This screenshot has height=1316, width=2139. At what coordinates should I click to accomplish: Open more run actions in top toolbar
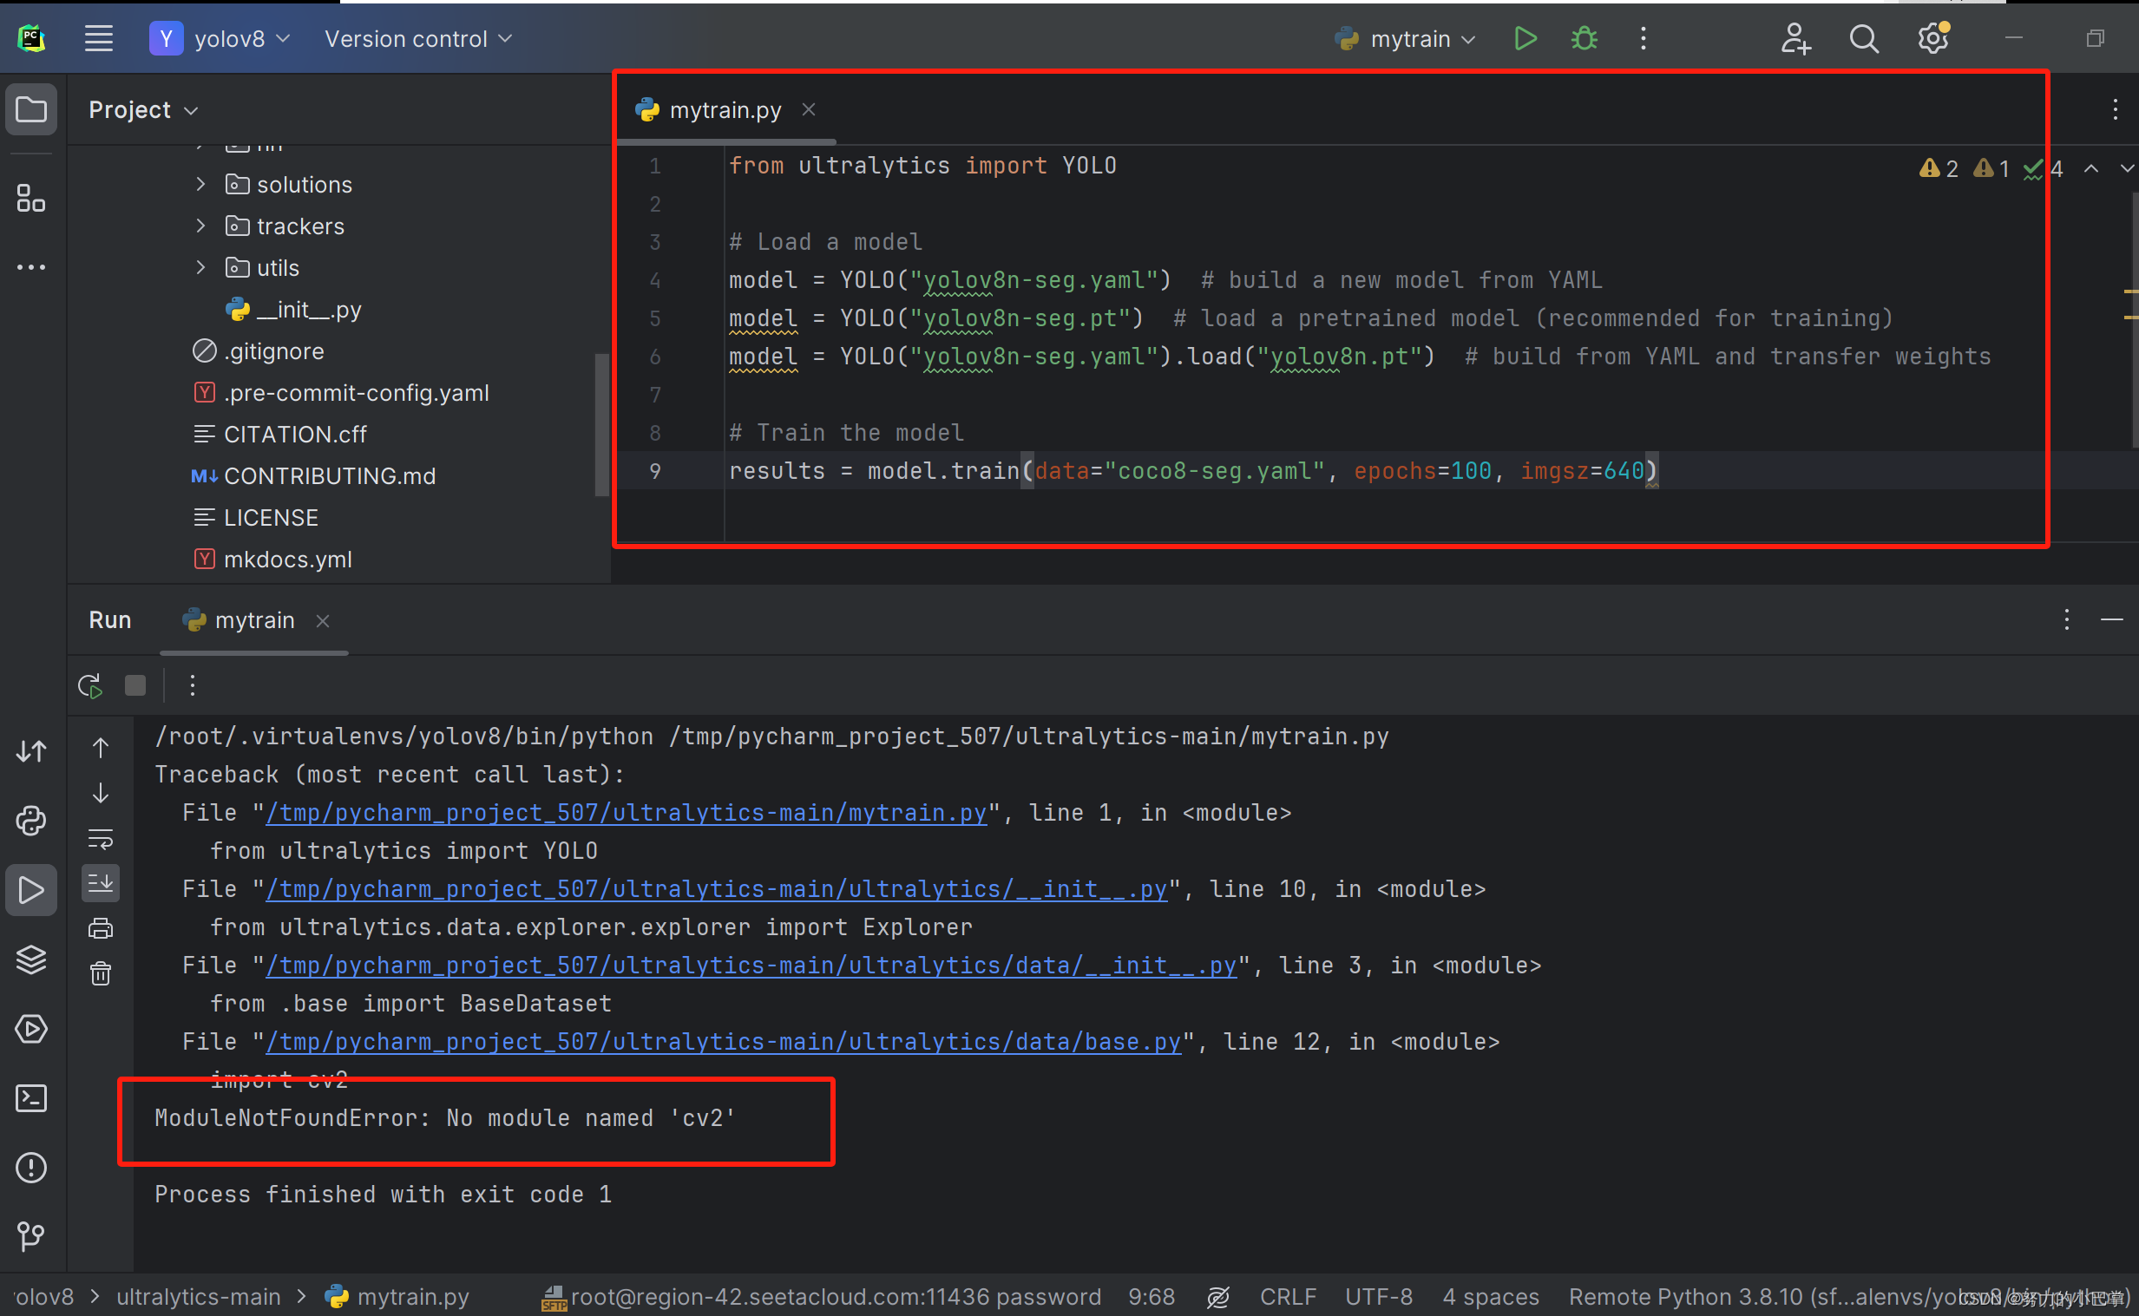pyautogui.click(x=1644, y=38)
